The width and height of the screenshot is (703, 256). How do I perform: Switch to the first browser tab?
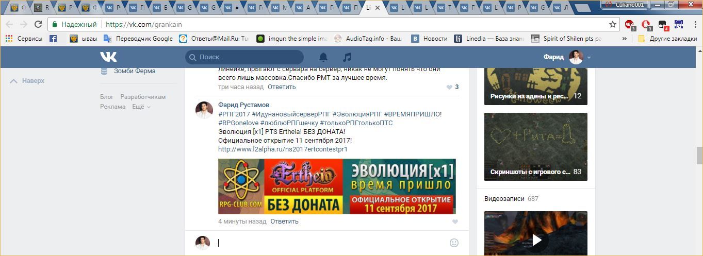coord(17,8)
